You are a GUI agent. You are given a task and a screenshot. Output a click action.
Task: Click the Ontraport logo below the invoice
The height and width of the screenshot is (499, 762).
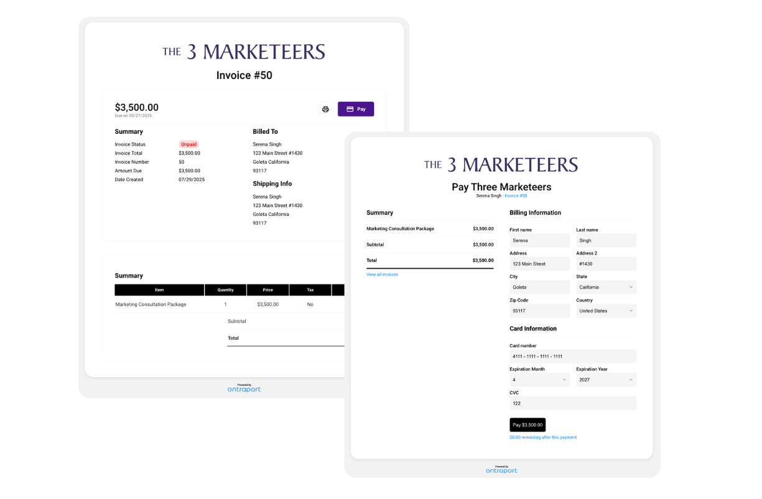pos(244,389)
